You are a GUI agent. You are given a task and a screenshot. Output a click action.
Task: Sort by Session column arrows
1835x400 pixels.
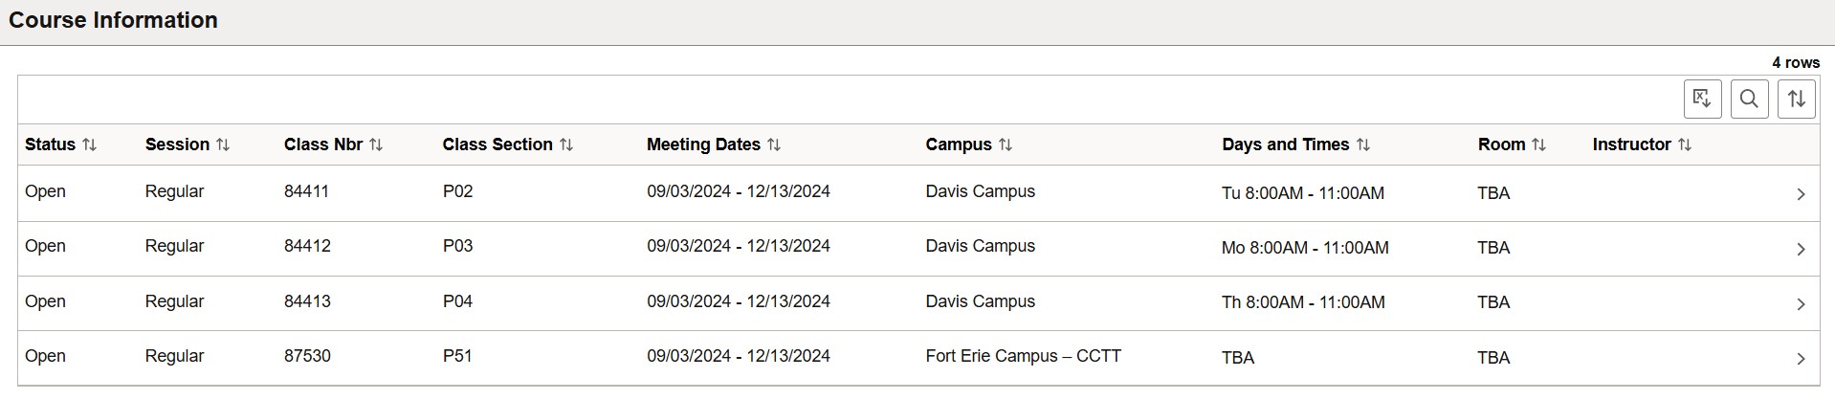pyautogui.click(x=223, y=144)
